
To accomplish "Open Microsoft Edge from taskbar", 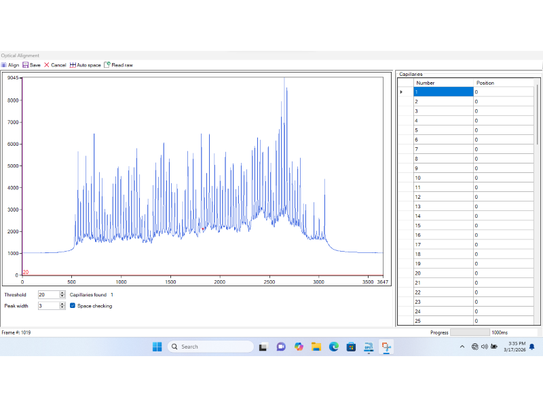I will click(x=333, y=347).
